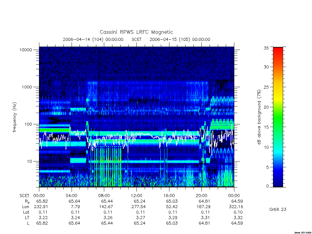The image size is (312, 234).
Task: Select start date 2006-04-14 (104) 00:00:00
Action: point(93,39)
